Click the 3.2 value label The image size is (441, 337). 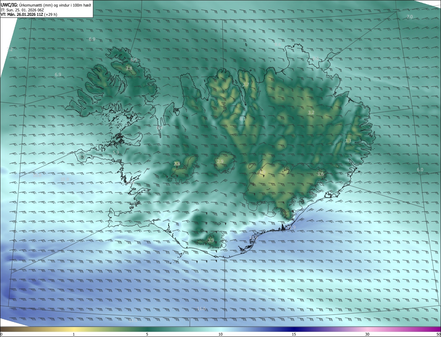(x=311, y=113)
